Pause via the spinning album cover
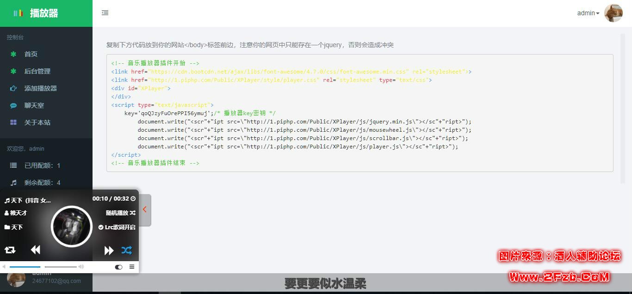This screenshot has width=632, height=294. click(x=72, y=227)
